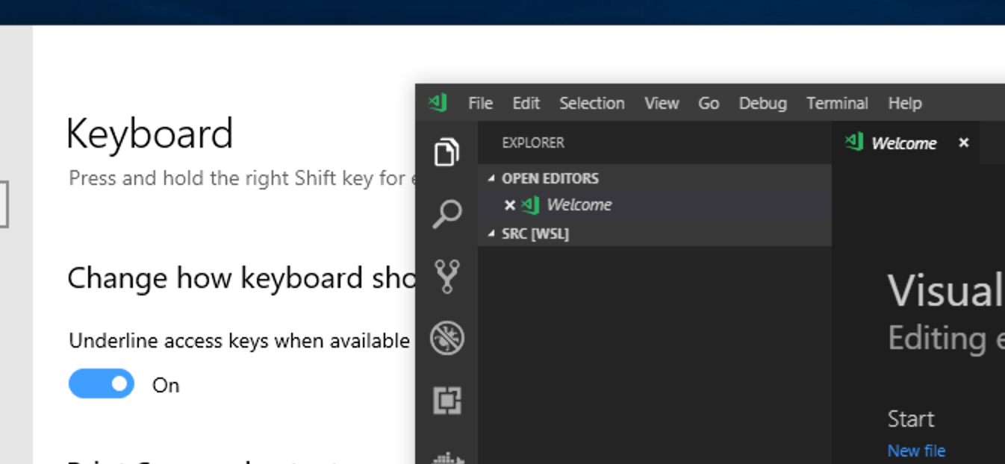Close the Welcome editor from Open Editors
Image resolution: width=1005 pixels, height=464 pixels.
pos(511,204)
